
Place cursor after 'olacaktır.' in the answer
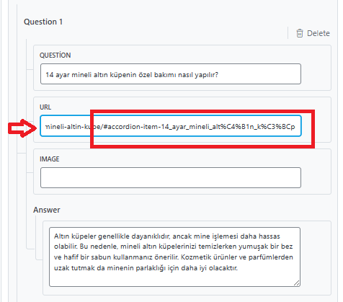click(238, 268)
